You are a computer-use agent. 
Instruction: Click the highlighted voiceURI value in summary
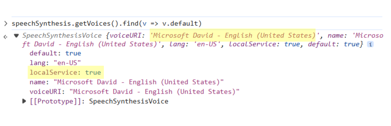[234, 36]
